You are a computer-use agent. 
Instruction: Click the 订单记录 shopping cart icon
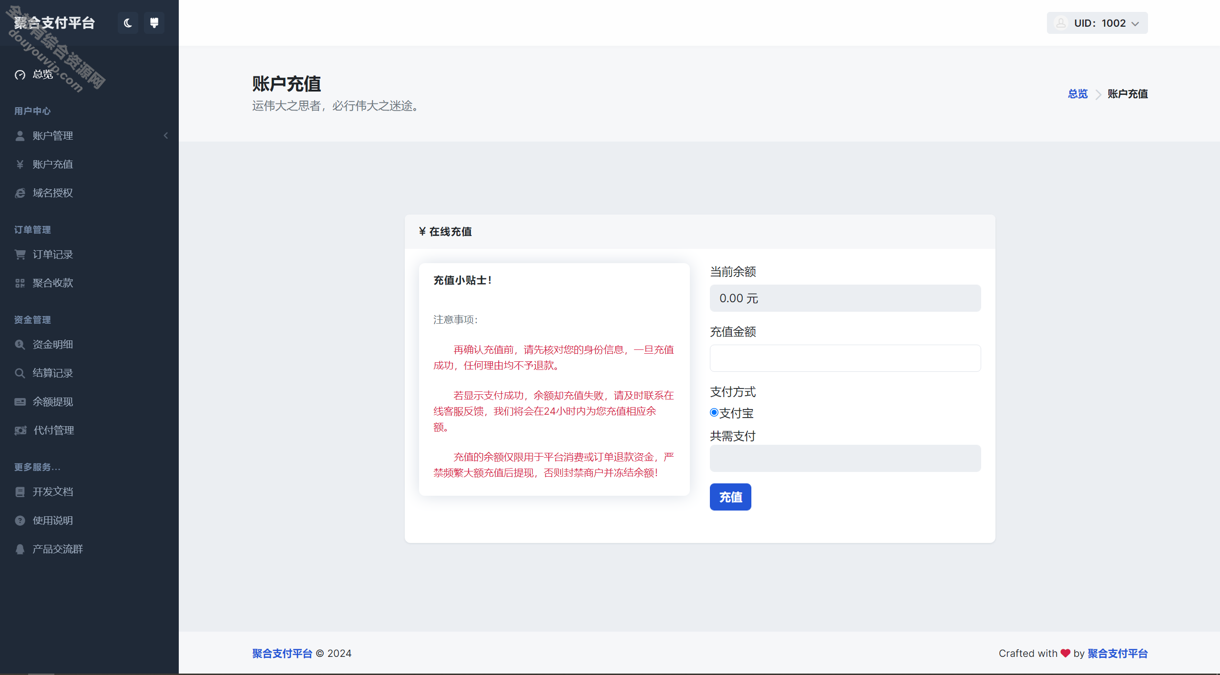20,255
